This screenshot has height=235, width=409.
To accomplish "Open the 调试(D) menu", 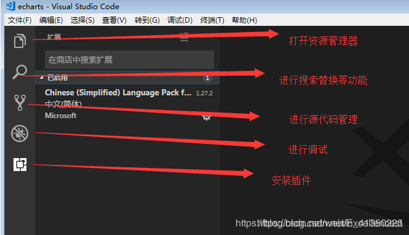I will (x=180, y=20).
